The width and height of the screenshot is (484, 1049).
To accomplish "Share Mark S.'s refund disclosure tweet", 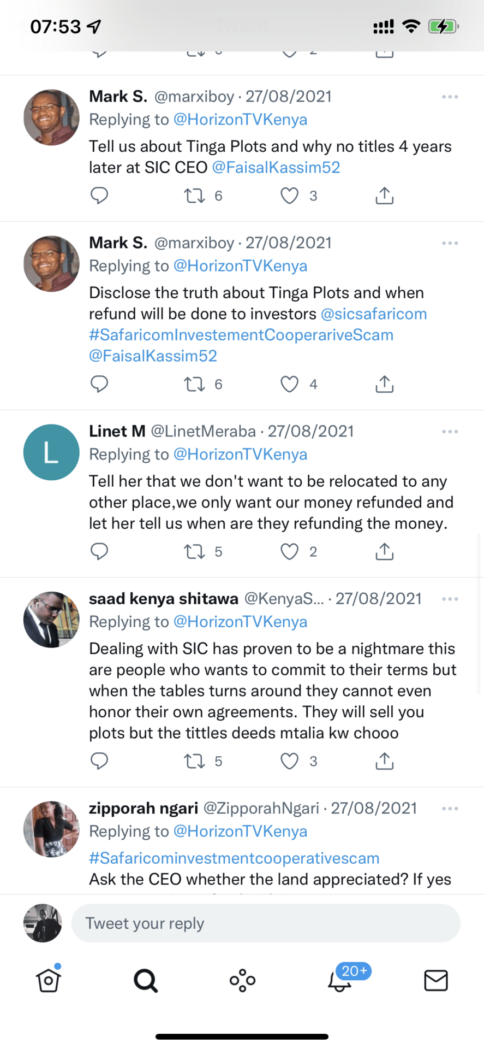I will click(384, 384).
